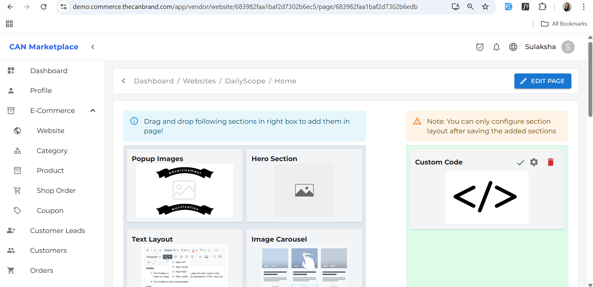This screenshot has width=593, height=287.
Task: Reload the page using browser refresh icon
Action: 44,7
